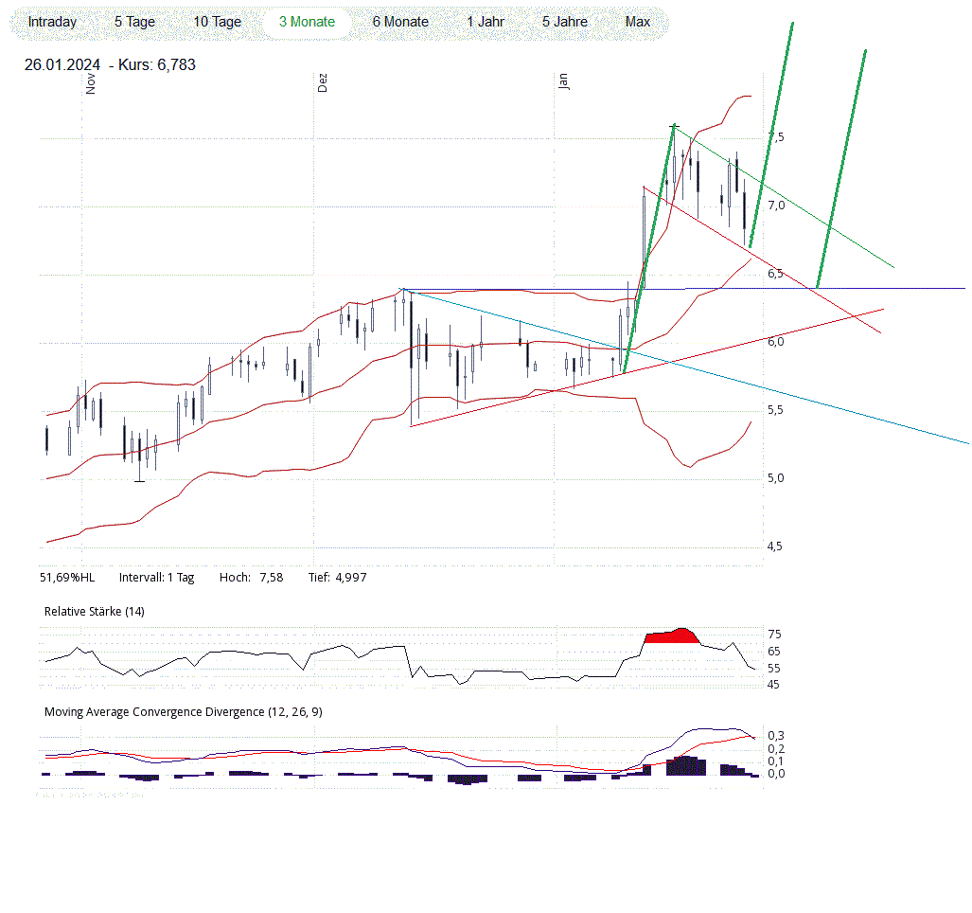Screen dimensions: 972x913
Task: Click the candlestick at the 7,58 high
Action: (675, 160)
